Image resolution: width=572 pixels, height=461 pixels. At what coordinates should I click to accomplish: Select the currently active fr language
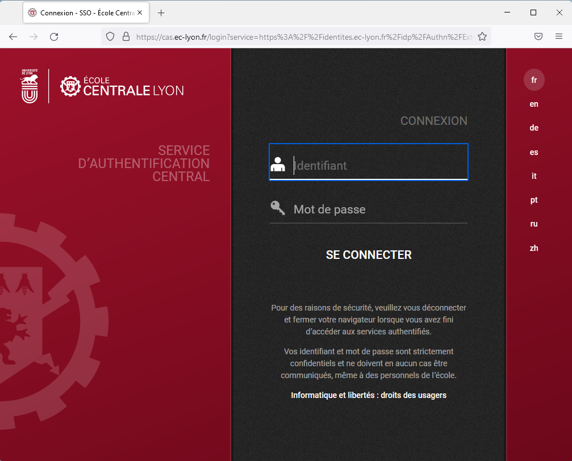tap(533, 79)
